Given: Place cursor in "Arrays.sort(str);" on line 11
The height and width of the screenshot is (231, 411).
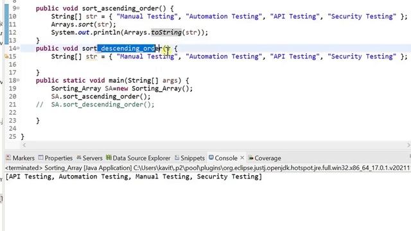Looking at the screenshot, I should (83, 24).
